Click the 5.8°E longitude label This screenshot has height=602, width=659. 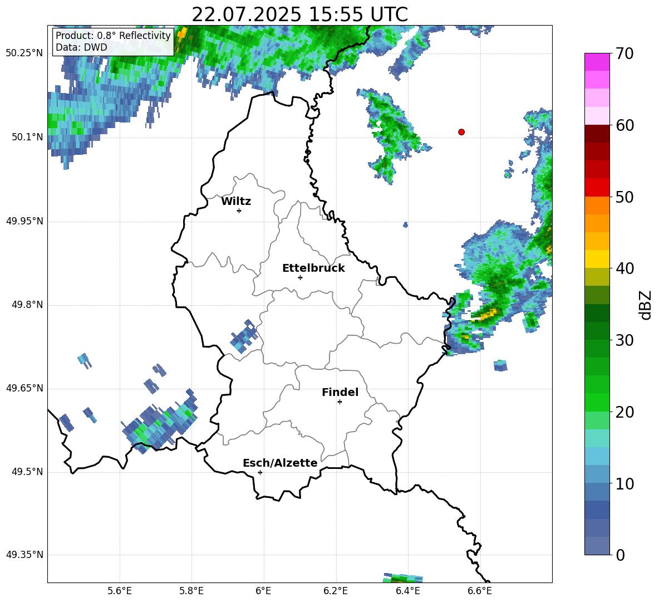(191, 591)
